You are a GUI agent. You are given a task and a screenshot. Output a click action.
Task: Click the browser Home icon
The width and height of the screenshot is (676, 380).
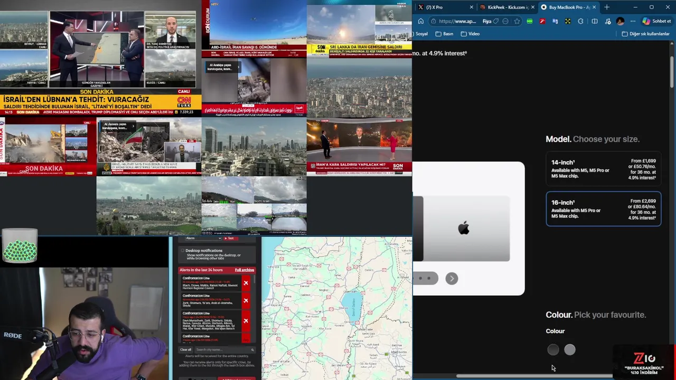[420, 21]
